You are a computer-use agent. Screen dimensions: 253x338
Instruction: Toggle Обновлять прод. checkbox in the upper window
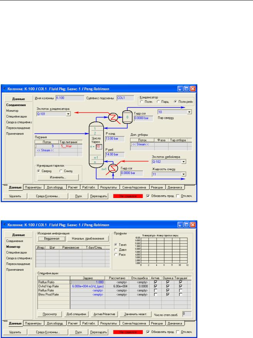[x=148, y=196]
